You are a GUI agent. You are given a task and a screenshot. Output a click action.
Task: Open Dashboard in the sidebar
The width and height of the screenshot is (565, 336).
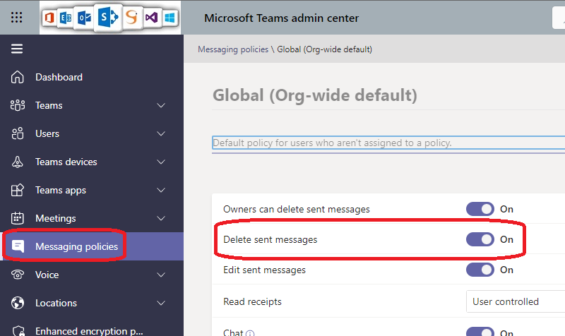tap(59, 77)
